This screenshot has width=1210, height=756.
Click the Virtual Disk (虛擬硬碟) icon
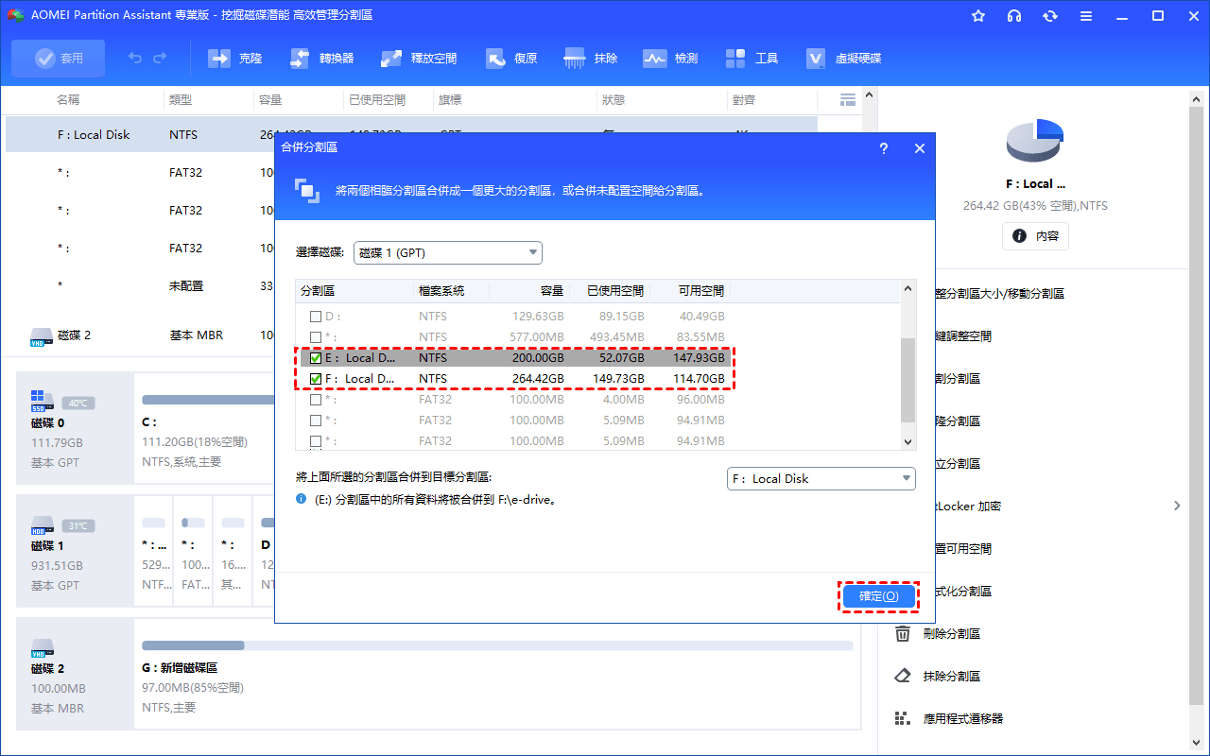816,59
